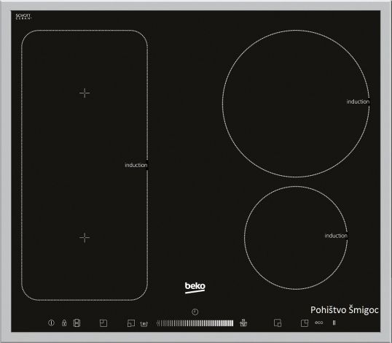
Task: Toggle the eco mode control
Action: pos(319,323)
